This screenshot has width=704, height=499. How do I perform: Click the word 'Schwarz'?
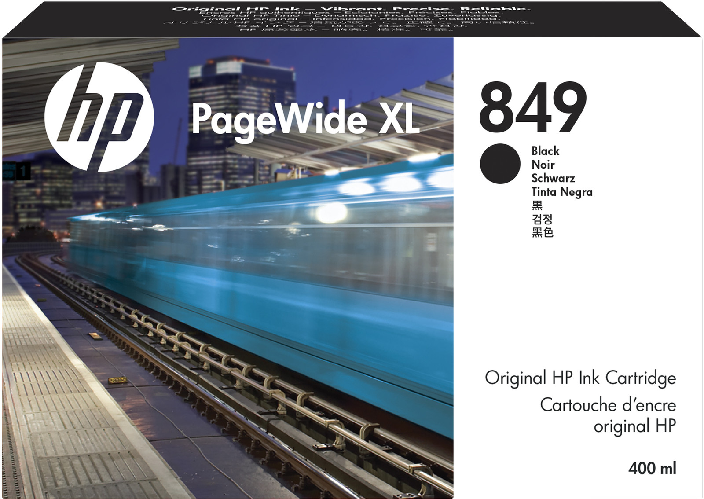coord(553,178)
